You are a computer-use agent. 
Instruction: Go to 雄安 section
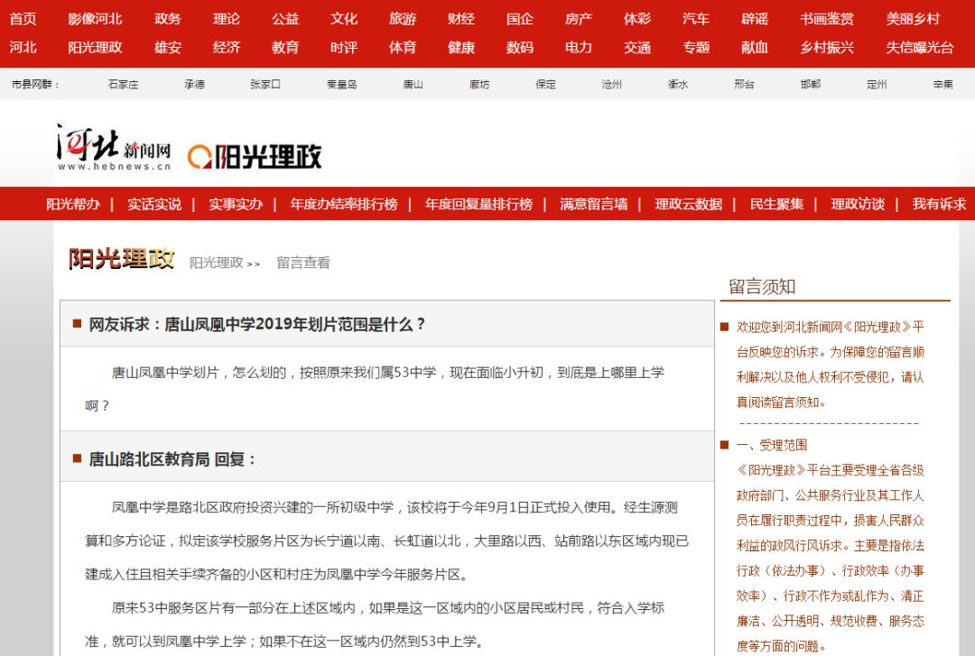[x=167, y=48]
